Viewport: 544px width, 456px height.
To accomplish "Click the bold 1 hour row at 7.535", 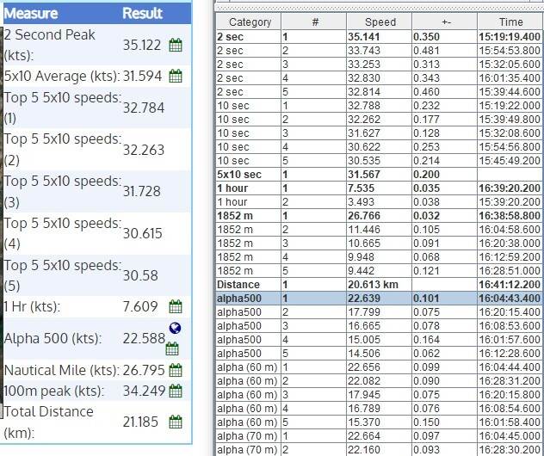I will tap(380, 188).
